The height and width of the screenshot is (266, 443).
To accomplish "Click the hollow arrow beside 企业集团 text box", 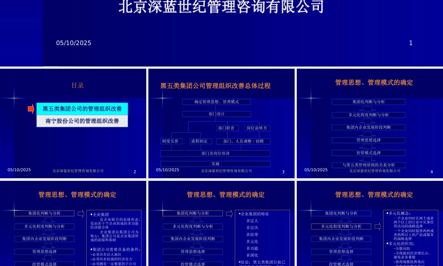I will (81, 214).
